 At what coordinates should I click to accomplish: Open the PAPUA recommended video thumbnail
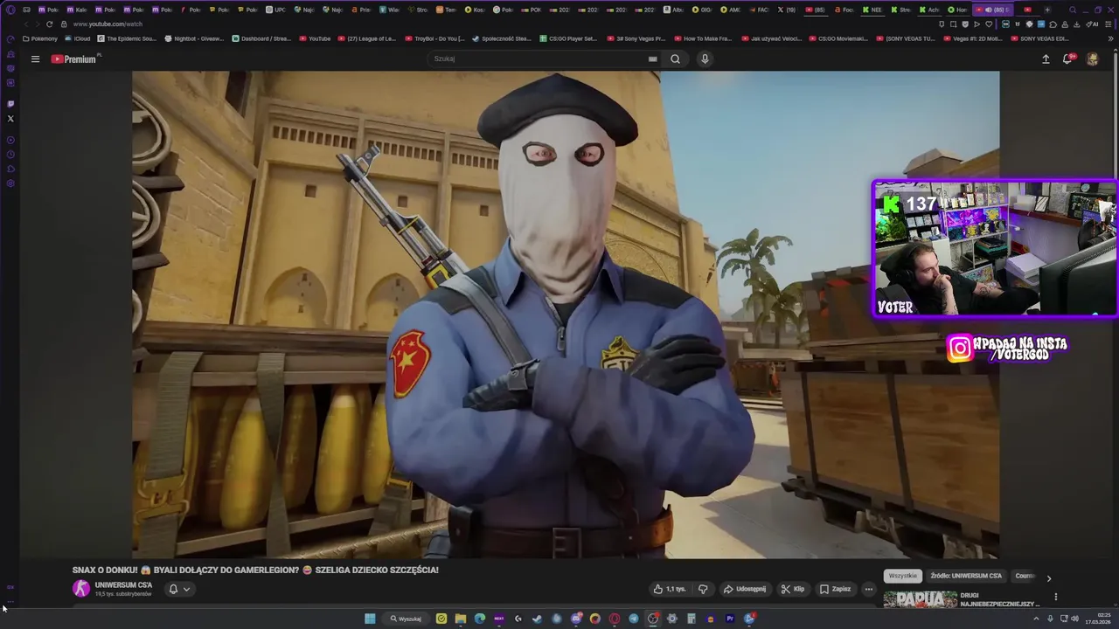[920, 599]
